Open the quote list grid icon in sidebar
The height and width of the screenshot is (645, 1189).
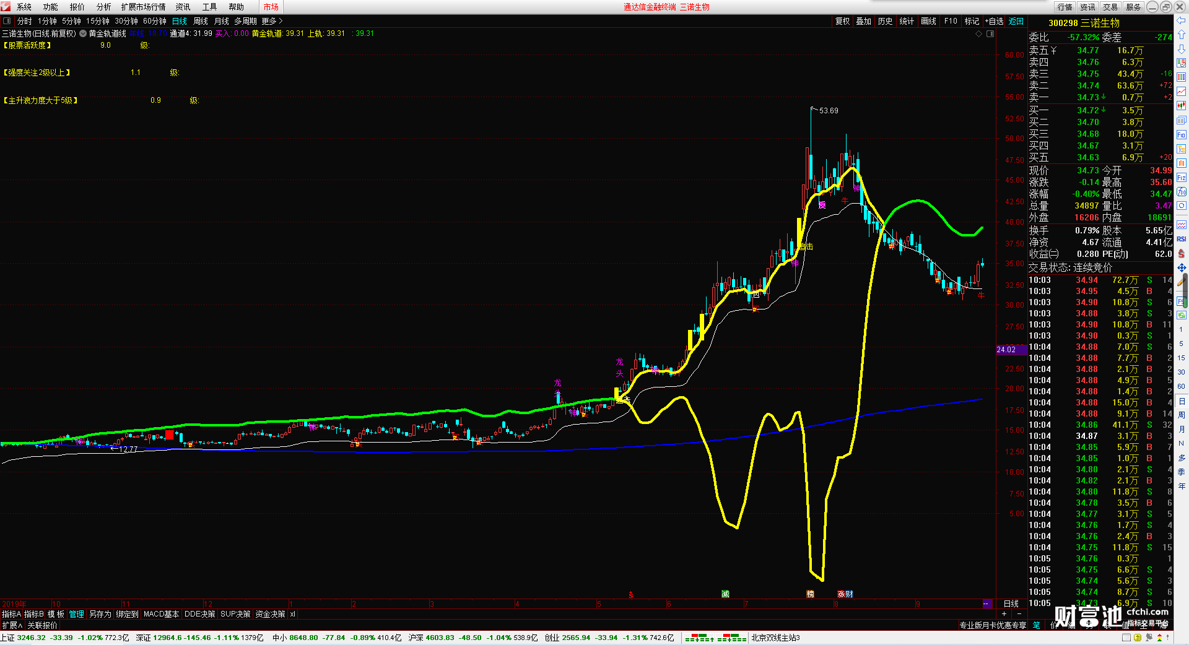tap(1182, 77)
